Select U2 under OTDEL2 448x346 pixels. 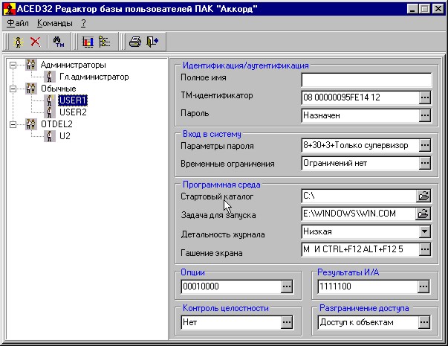click(65, 136)
